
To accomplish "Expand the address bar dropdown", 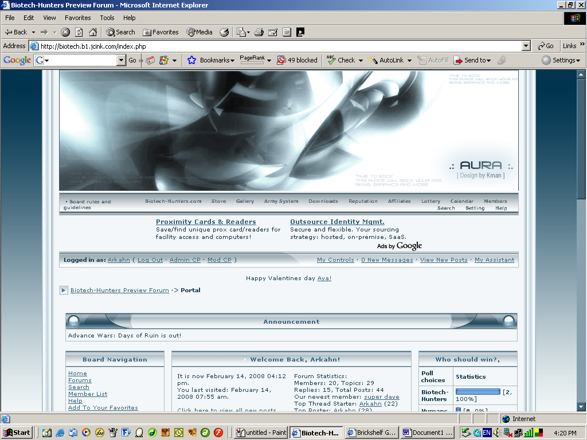I will [526, 46].
